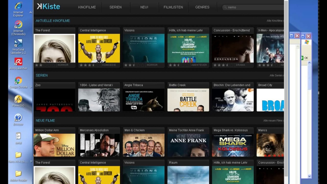327x184 pixels.
Task: Open the Mercenary Absolution poster
Action: pyautogui.click(x=99, y=145)
